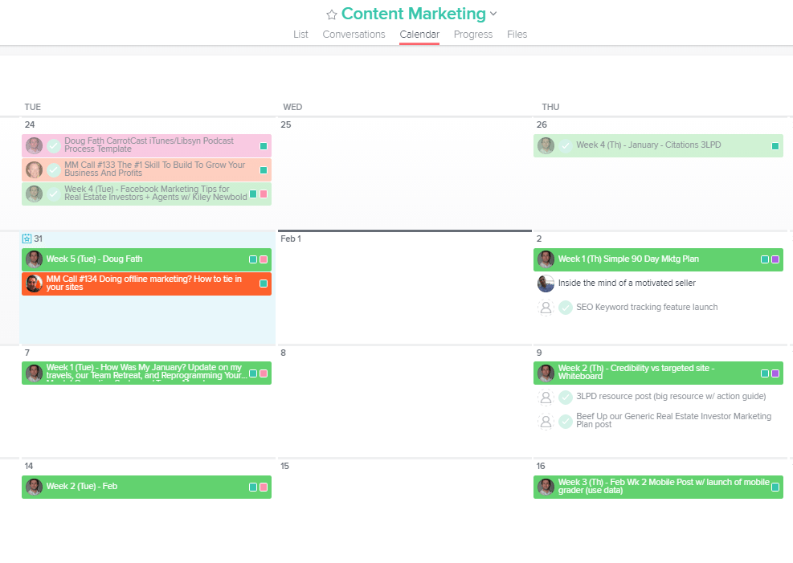The width and height of the screenshot is (793, 563).
Task: Toggle checkmark on 3LPD resource post
Action: [x=566, y=397]
